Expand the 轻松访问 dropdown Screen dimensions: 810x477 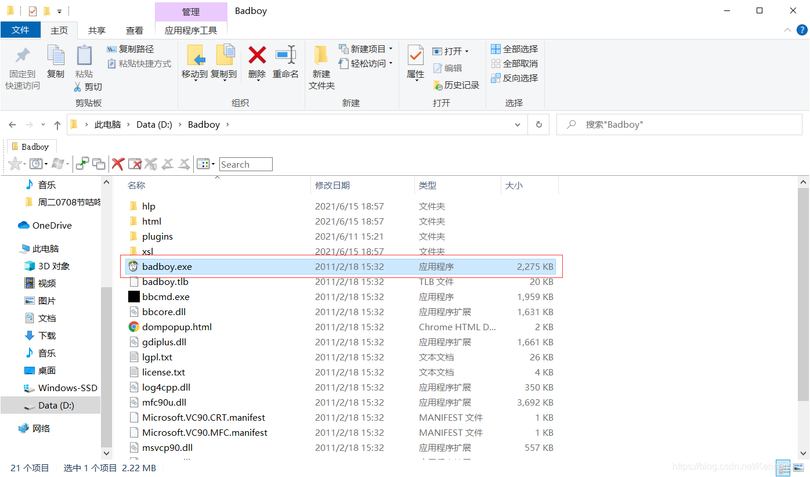click(391, 63)
